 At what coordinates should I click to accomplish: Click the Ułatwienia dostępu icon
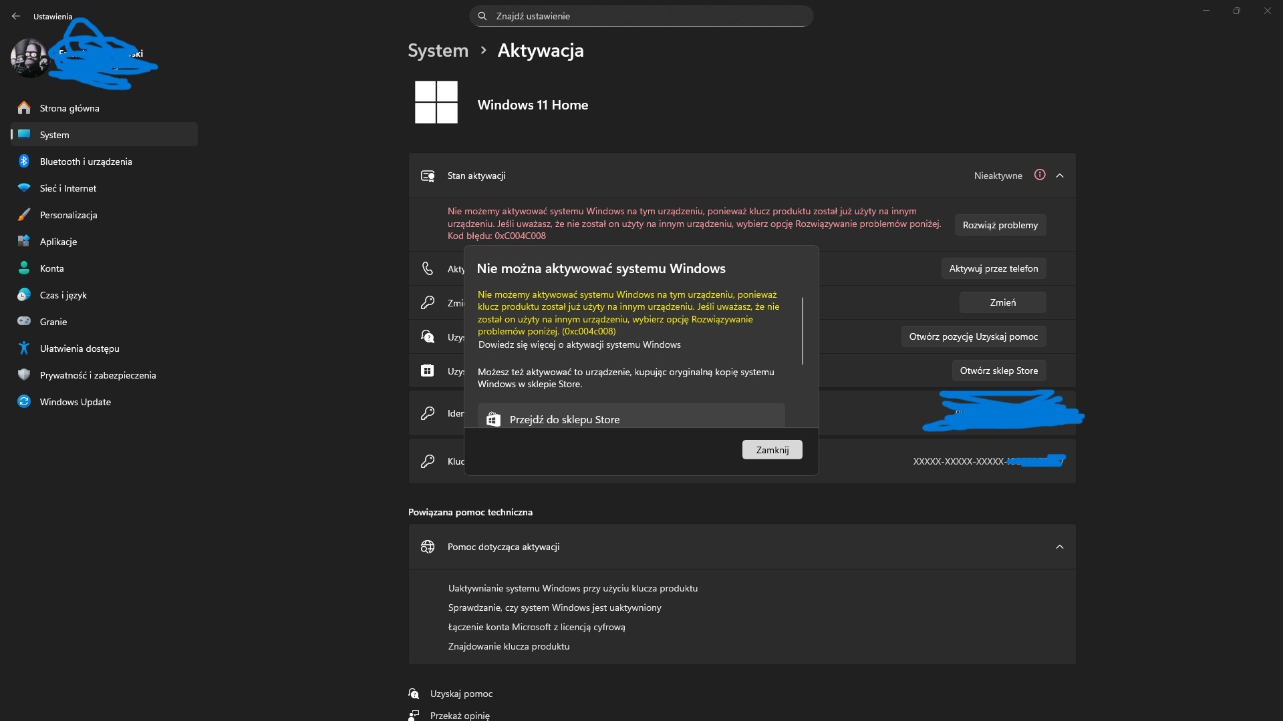24,348
